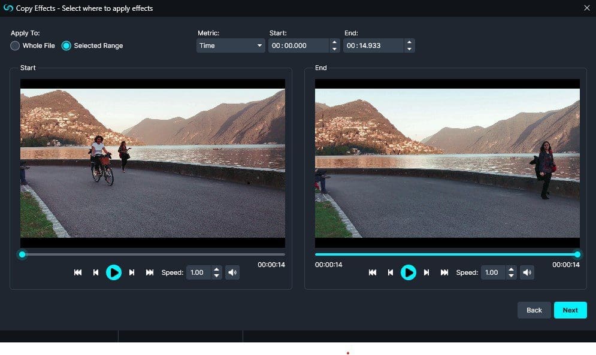Mute the End preview audio
The image size is (596, 355).
point(527,272)
